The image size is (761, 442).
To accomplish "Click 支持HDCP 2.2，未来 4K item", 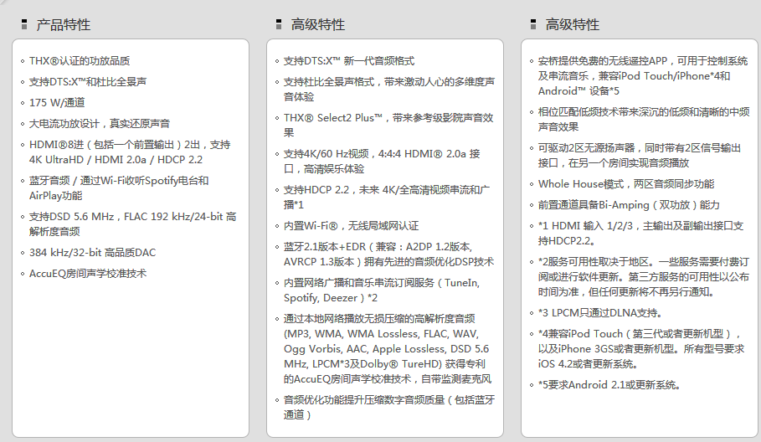I will pyautogui.click(x=387, y=197).
